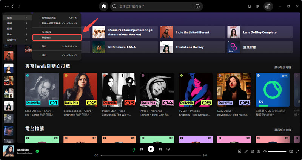This screenshot has width=302, height=160.
Task: Show lyrics with microphone icon
Action: [x=246, y=151]
